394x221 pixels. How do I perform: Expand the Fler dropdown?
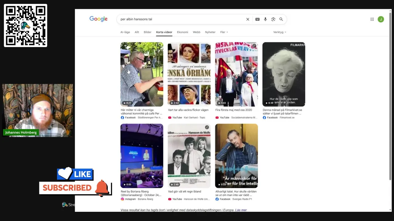pyautogui.click(x=224, y=32)
